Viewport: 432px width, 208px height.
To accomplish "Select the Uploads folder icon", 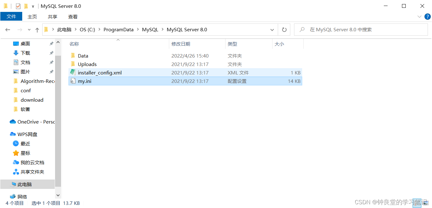I will click(73, 64).
